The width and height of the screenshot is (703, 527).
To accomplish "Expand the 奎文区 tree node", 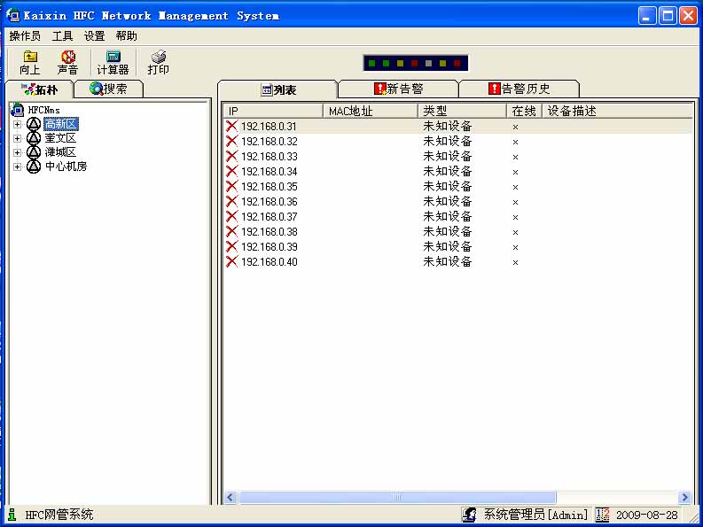I will 17,138.
